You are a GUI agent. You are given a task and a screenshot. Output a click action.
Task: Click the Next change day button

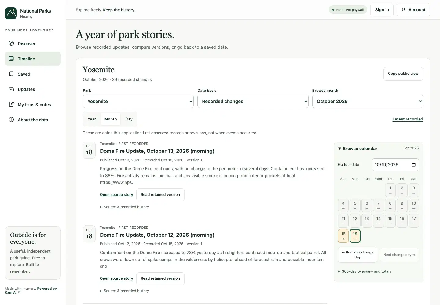[x=399, y=255]
